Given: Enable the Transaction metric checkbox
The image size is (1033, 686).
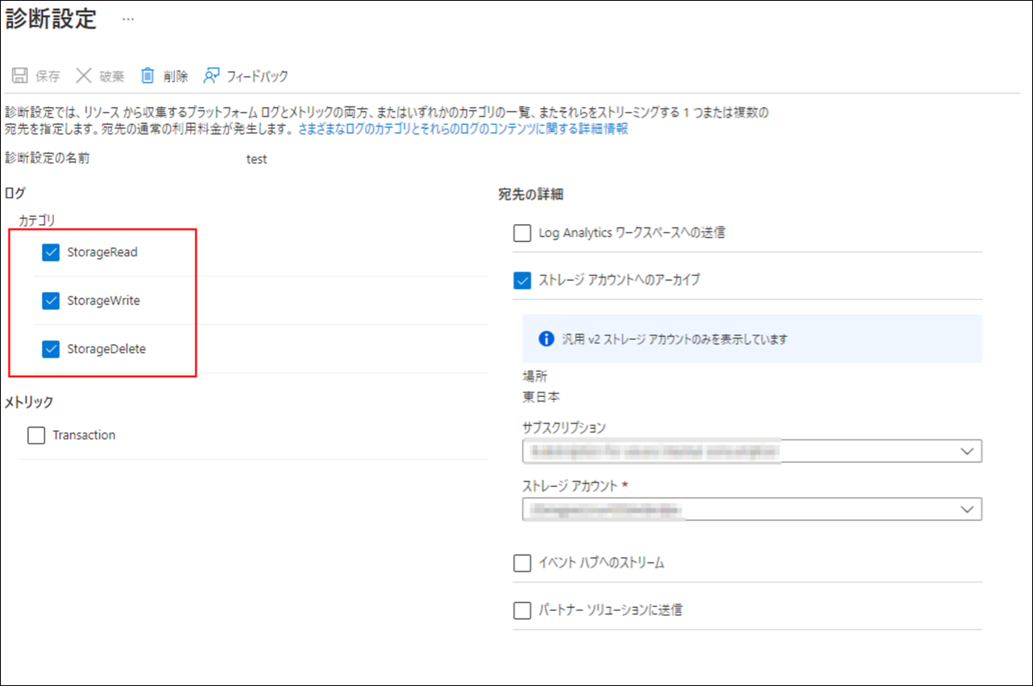Looking at the screenshot, I should [x=35, y=434].
